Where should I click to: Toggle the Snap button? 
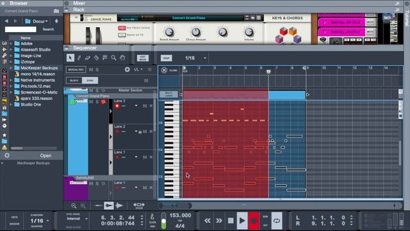coord(167,58)
